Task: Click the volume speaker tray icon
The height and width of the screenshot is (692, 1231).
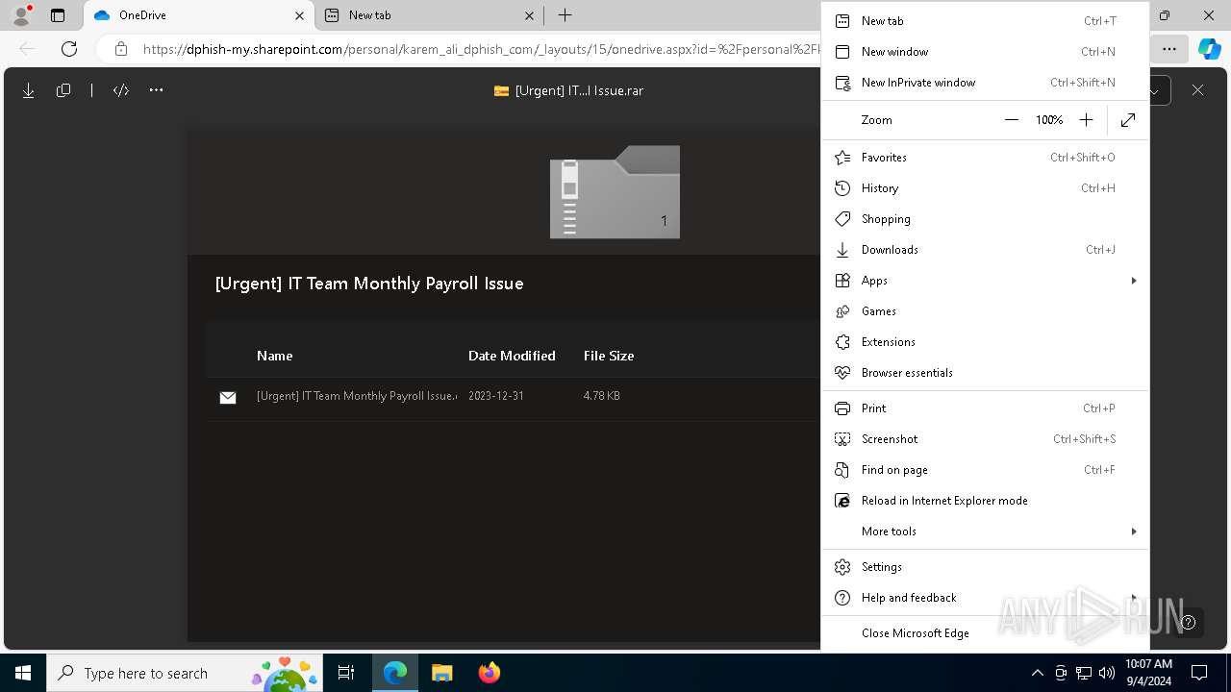Action: coord(1106,673)
